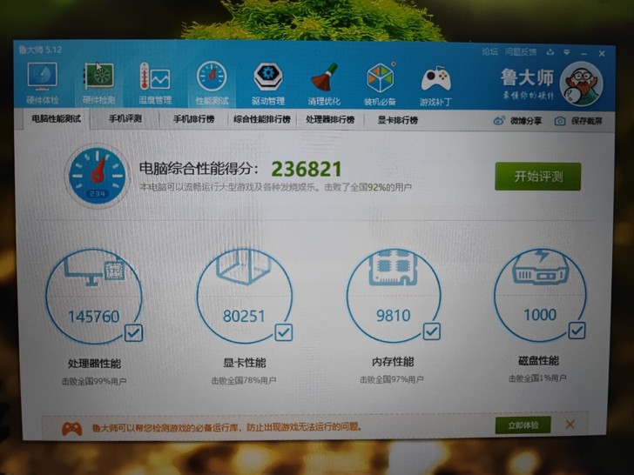Click the 鲁大师 mascot avatar
This screenshot has height=475, width=634.
[582, 84]
